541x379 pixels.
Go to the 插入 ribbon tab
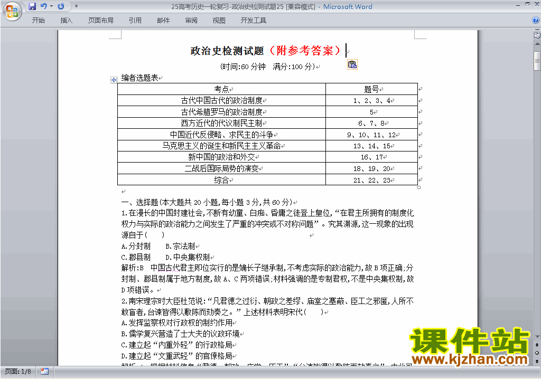[67, 21]
